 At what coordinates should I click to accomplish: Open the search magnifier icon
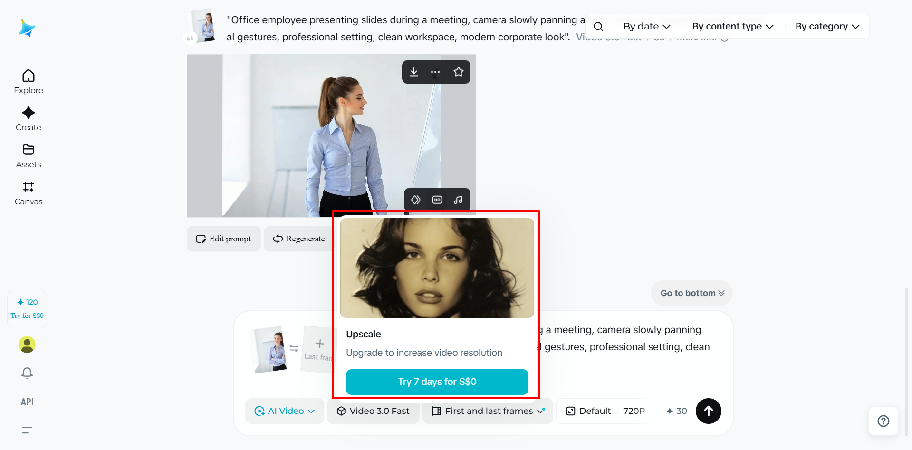[598, 27]
